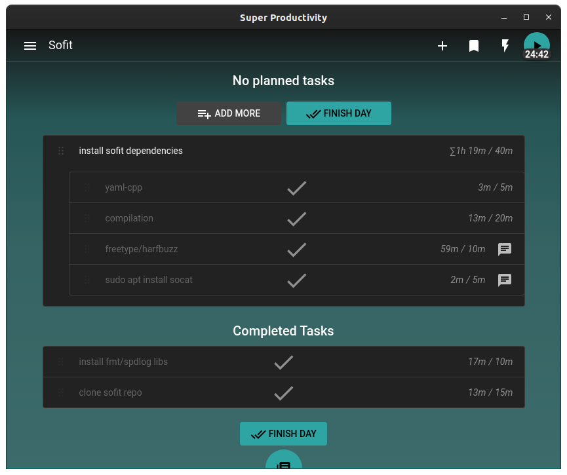Toggle checkmark on yaml-cpp task
567x475 pixels.
(x=296, y=188)
